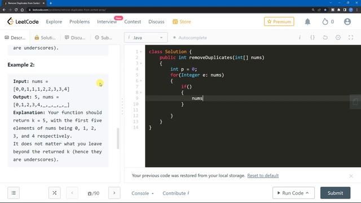Click the browser share page icon
The height and width of the screenshot is (203, 361).
click(319, 10)
